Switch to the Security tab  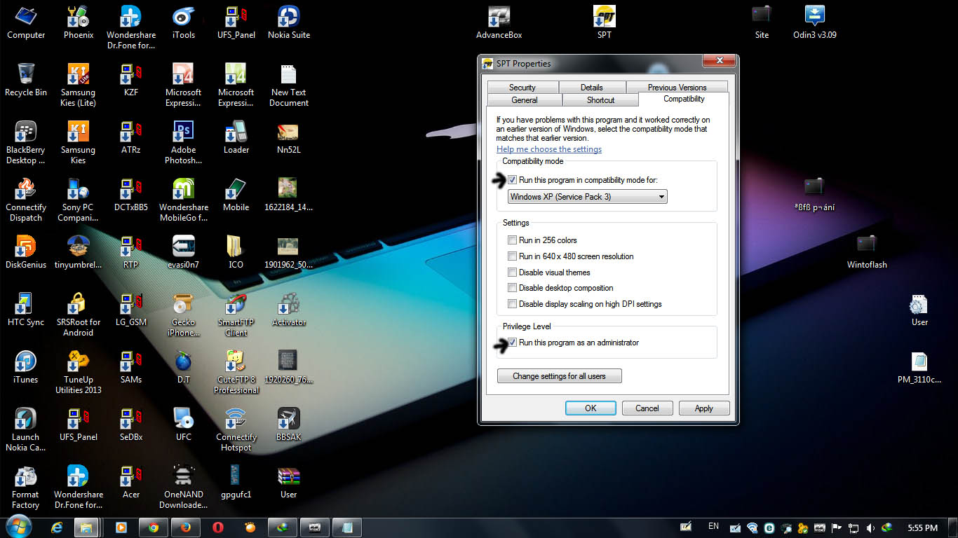click(522, 88)
